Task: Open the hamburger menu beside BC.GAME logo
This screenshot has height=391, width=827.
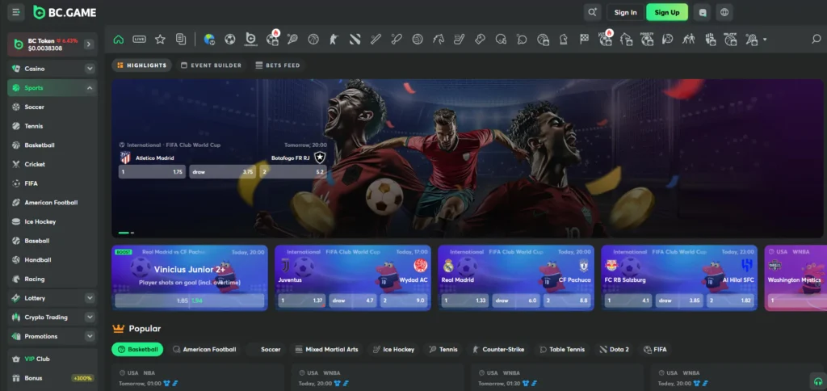Action: pos(16,12)
